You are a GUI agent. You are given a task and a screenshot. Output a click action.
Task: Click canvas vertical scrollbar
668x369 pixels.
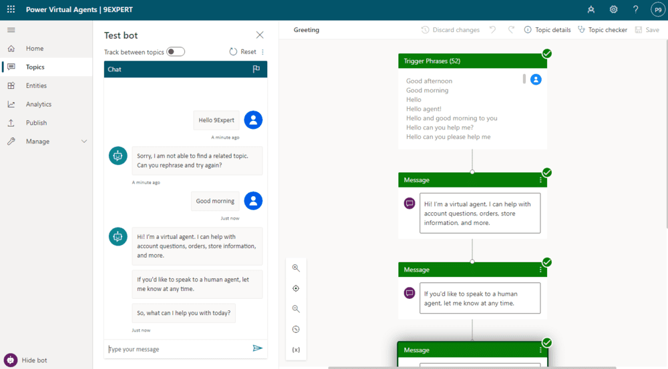coord(666,135)
